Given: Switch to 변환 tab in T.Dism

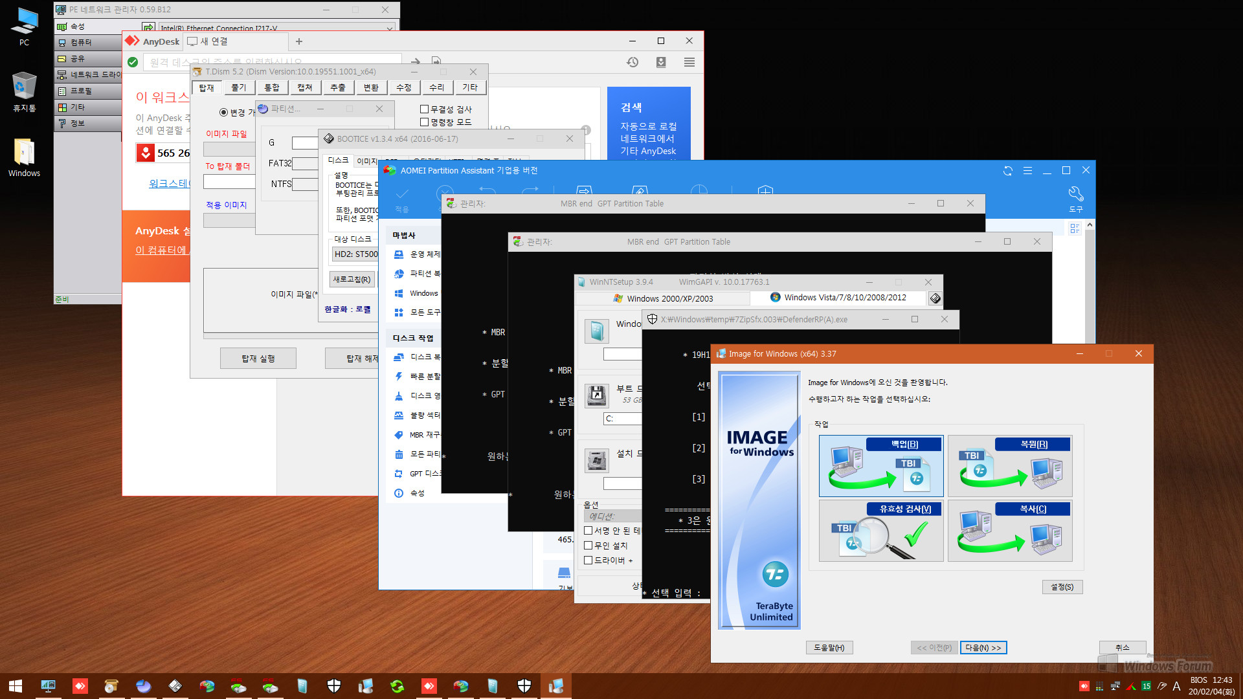Looking at the screenshot, I should 371,87.
